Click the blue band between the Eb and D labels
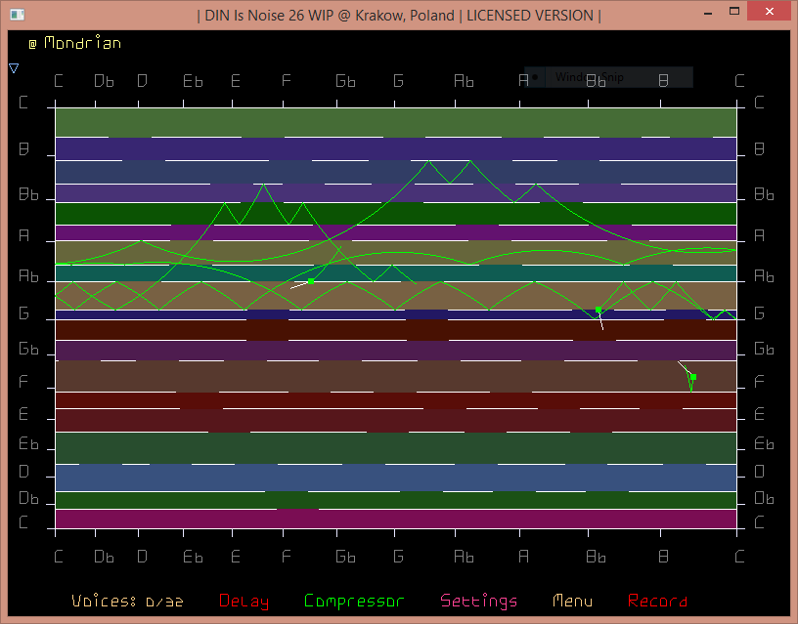 395,478
